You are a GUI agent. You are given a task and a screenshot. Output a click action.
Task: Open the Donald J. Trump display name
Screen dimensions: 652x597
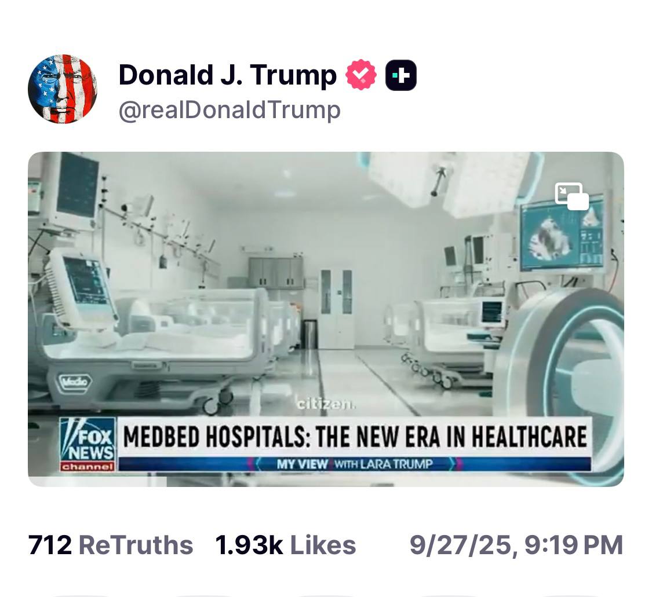pos(227,75)
